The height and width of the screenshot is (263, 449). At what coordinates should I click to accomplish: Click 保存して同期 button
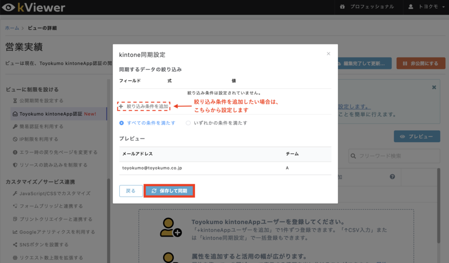point(169,191)
